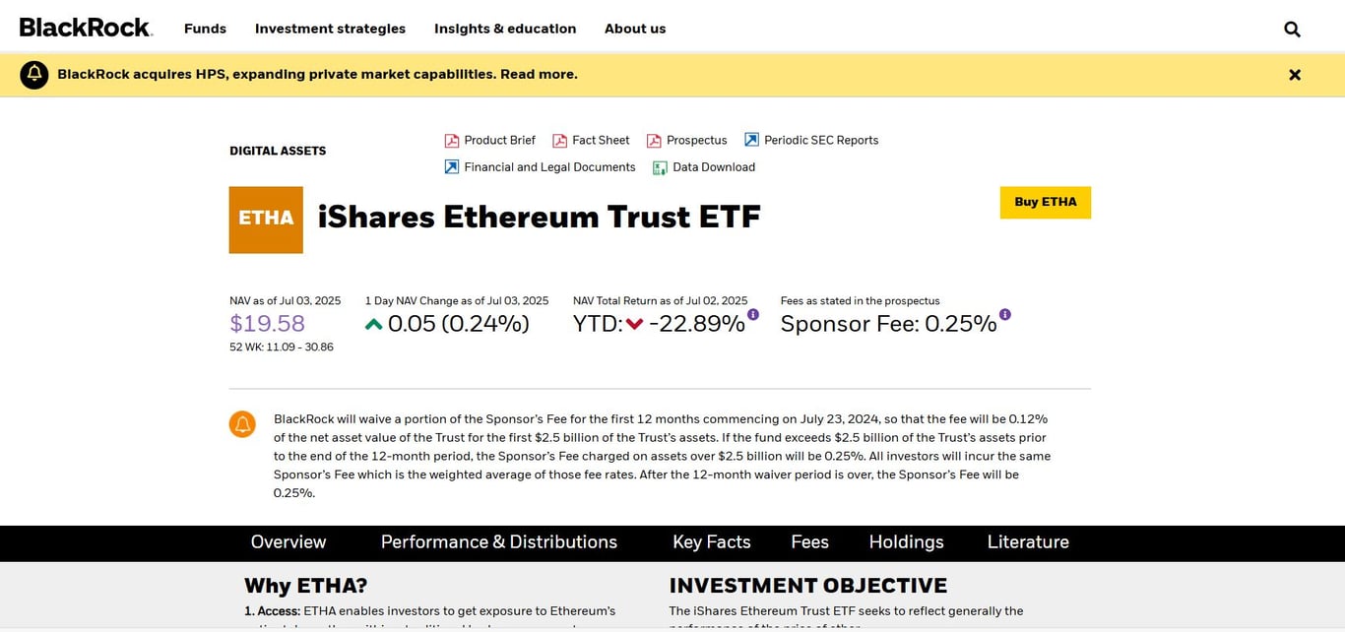Screen dimensions: 1345x632
Task: Click the Fact Sheet PDF icon
Action: (x=558, y=140)
